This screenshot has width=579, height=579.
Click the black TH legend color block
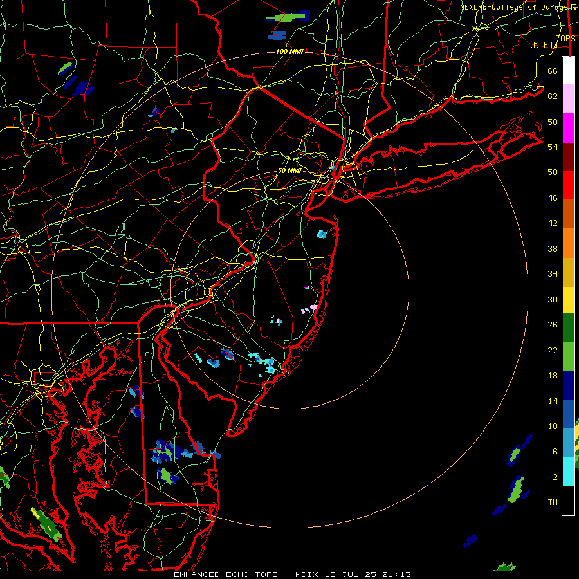[568, 501]
